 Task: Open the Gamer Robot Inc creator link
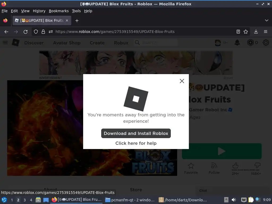pos(208,110)
